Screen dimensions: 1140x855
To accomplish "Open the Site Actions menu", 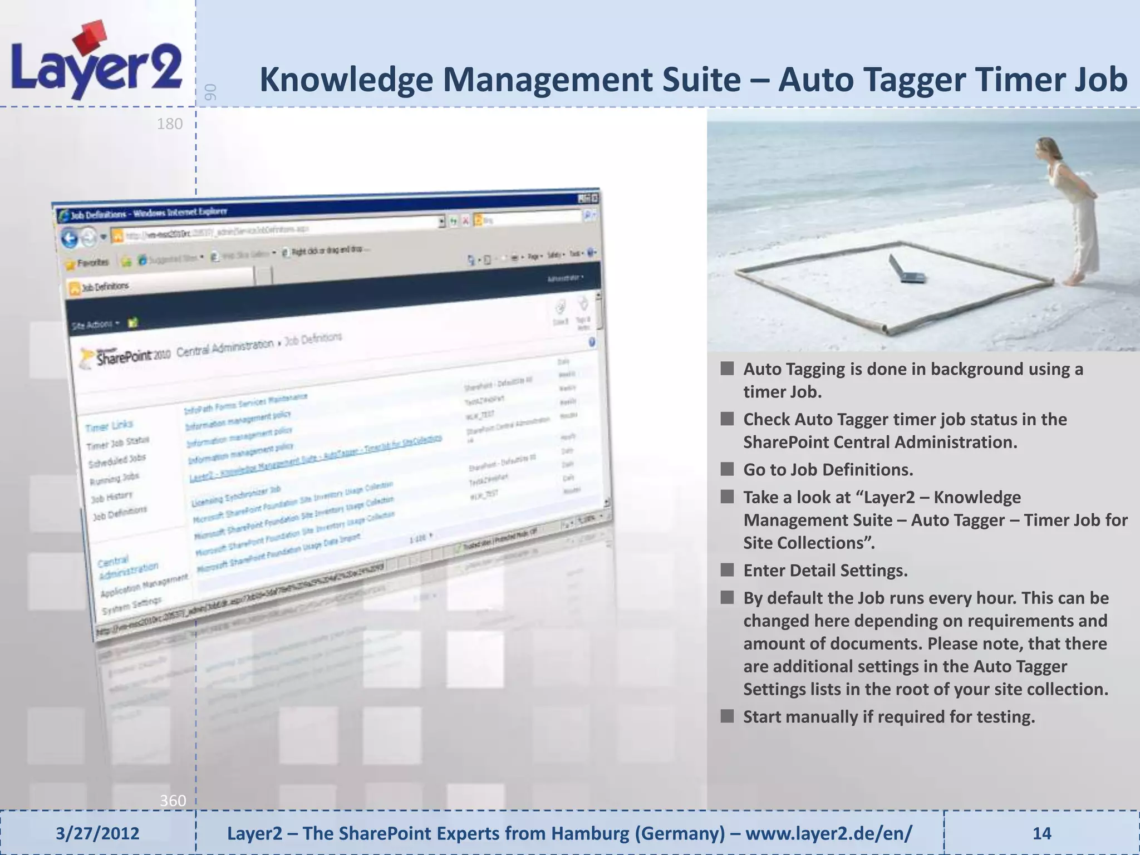I will (x=96, y=325).
